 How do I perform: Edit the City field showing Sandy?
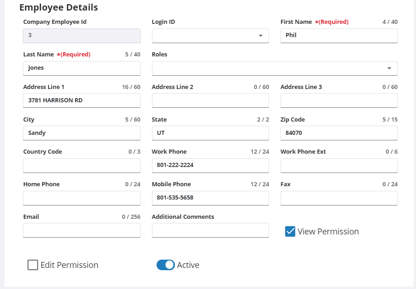pyautogui.click(x=82, y=133)
